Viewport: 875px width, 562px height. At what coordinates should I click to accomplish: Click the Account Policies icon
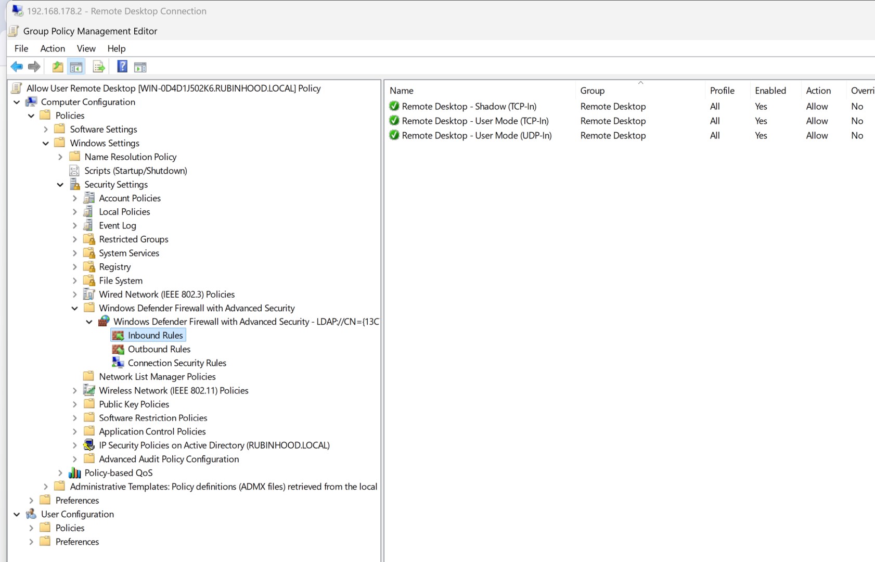pyautogui.click(x=89, y=198)
